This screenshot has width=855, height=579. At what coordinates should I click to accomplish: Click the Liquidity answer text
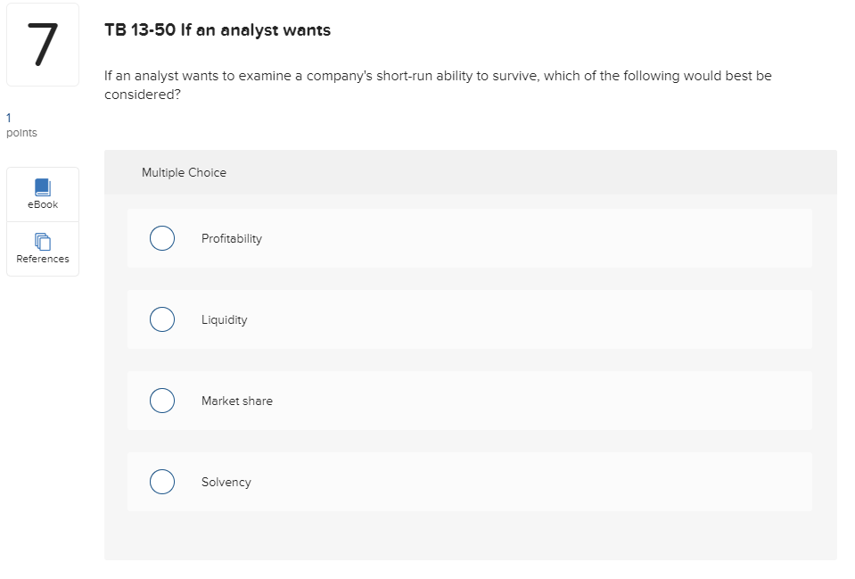(225, 319)
